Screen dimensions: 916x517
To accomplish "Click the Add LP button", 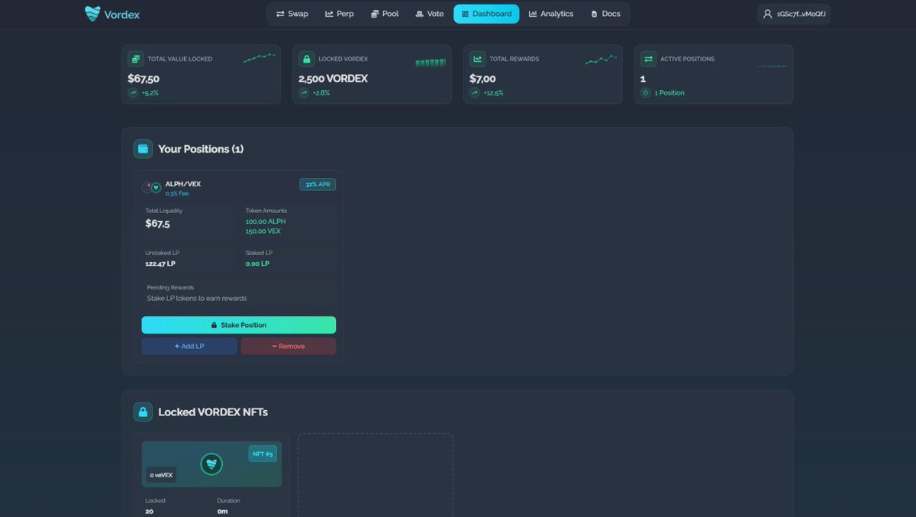I will (189, 346).
